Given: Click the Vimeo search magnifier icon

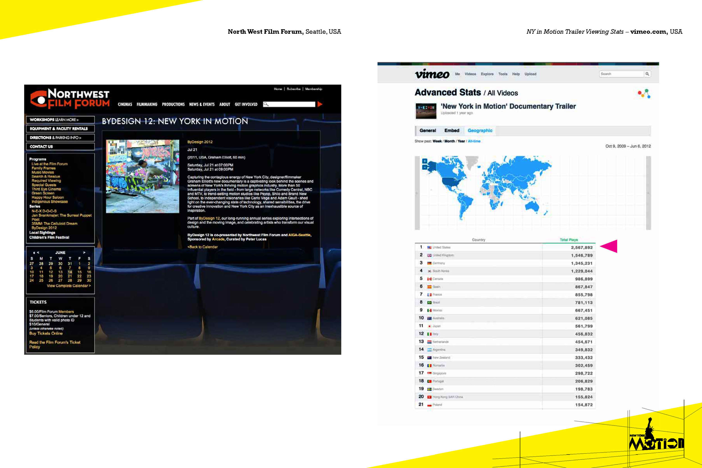Looking at the screenshot, I should point(647,74).
